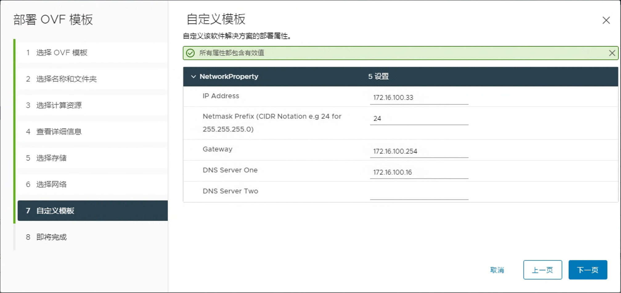Focus the Netmask Prefix input field
The width and height of the screenshot is (621, 293).
419,119
